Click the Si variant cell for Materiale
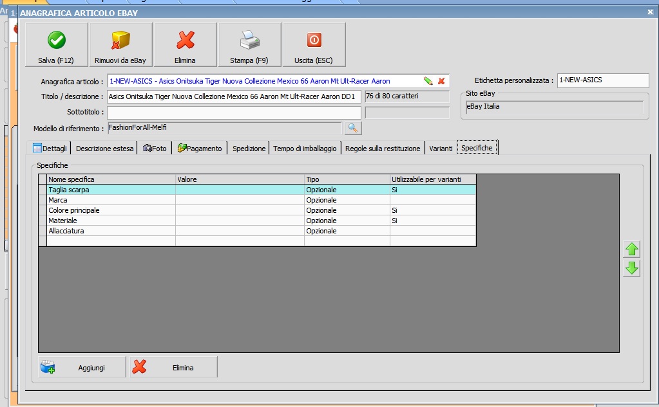This screenshot has height=407, width=659. pos(433,221)
